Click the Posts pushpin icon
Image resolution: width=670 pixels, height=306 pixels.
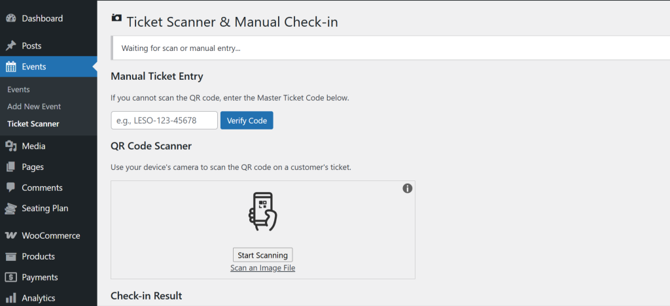click(x=11, y=46)
